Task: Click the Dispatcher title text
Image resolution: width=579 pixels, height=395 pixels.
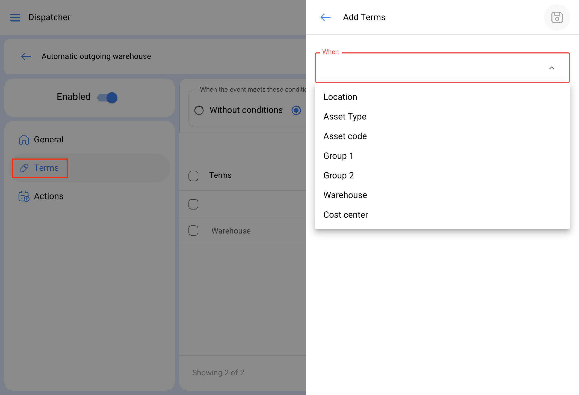Action: coord(49,17)
